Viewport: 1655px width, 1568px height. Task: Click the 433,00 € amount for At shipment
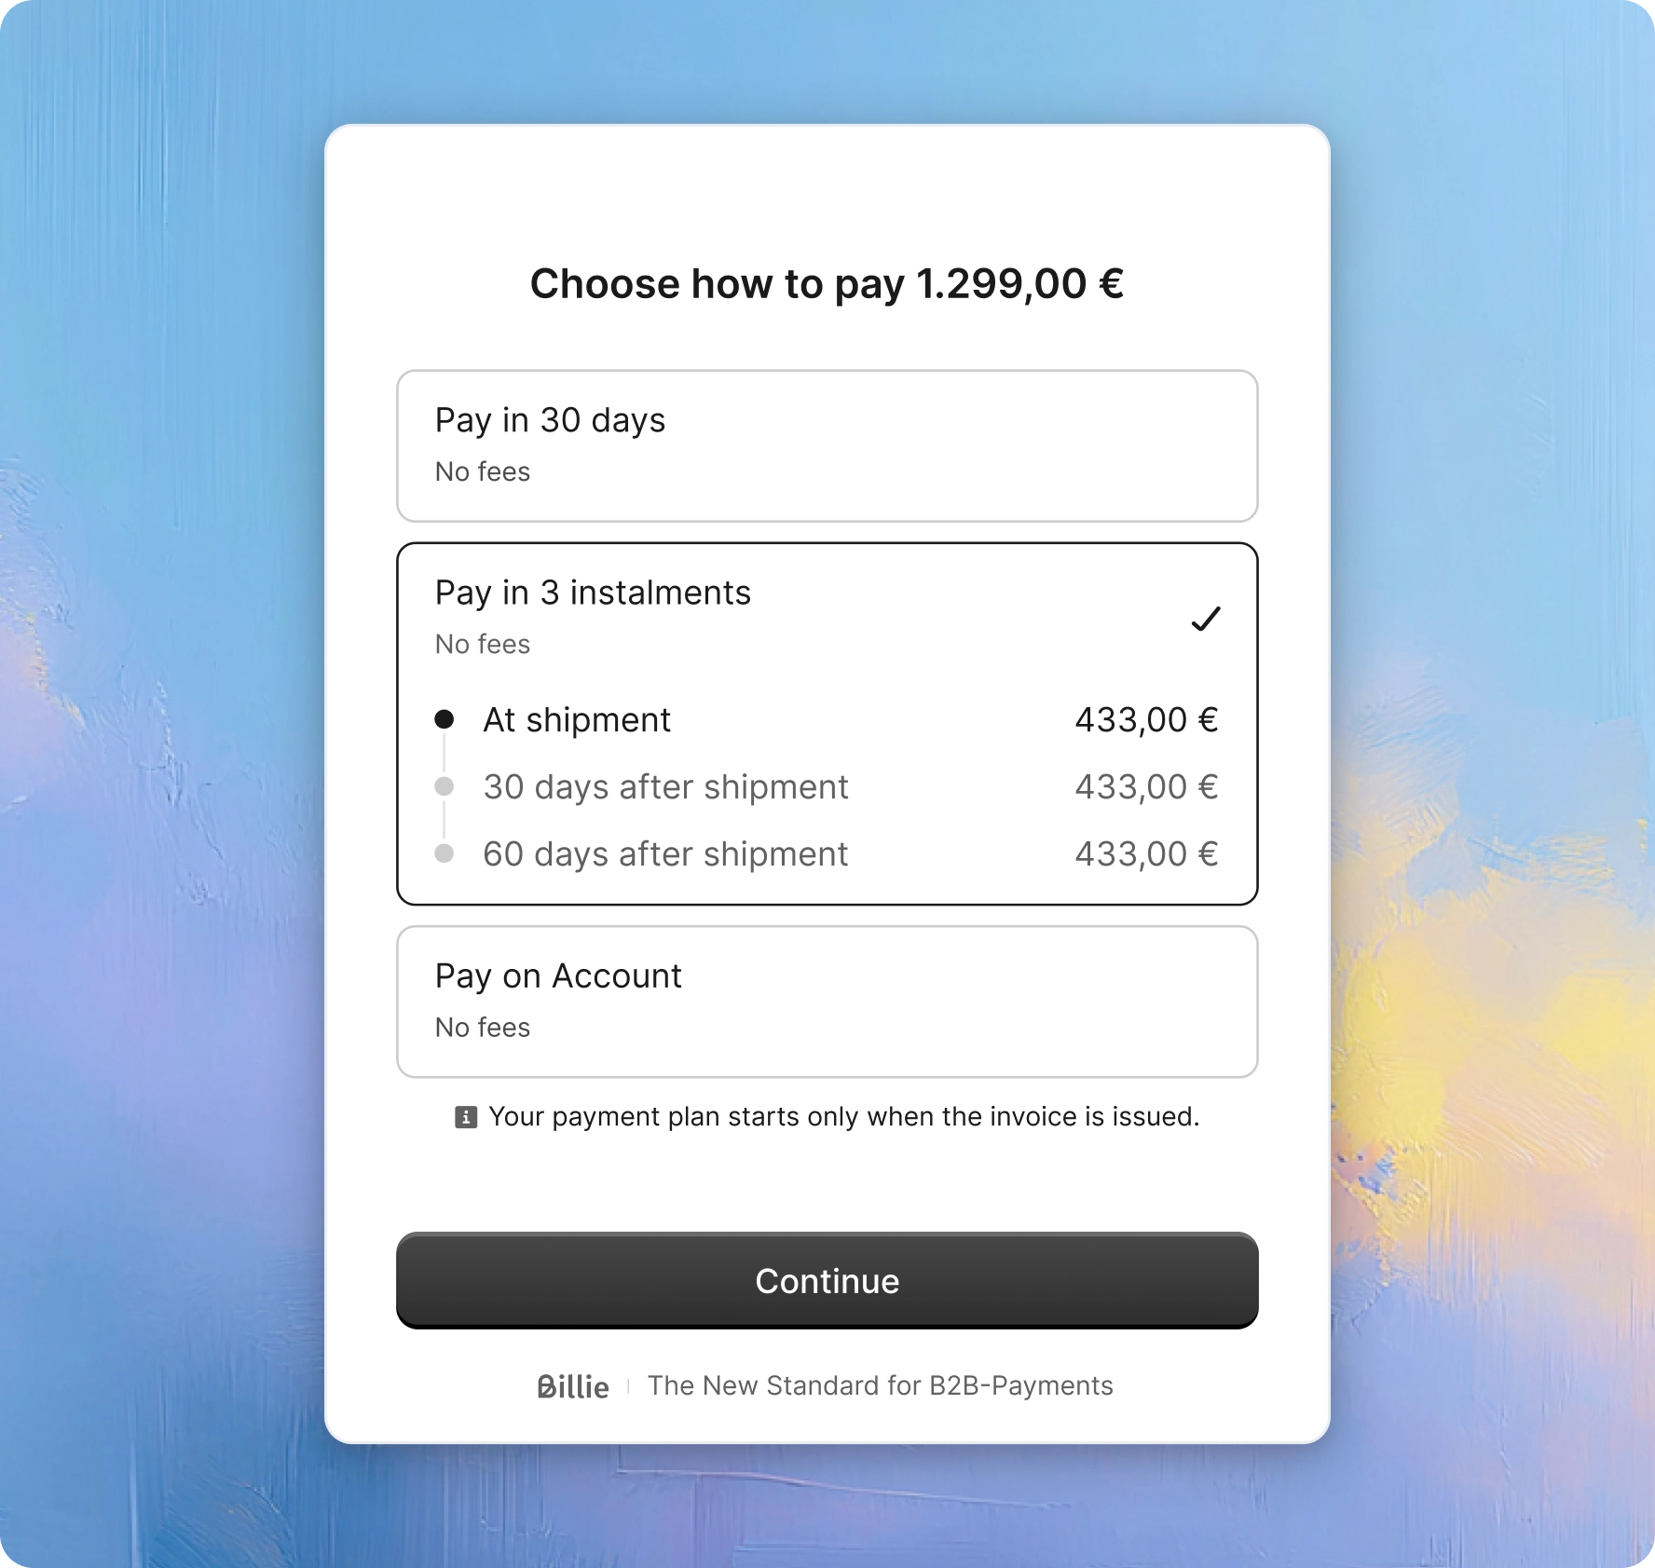1146,718
